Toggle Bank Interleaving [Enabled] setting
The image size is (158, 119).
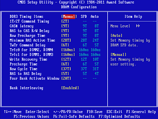70,88
